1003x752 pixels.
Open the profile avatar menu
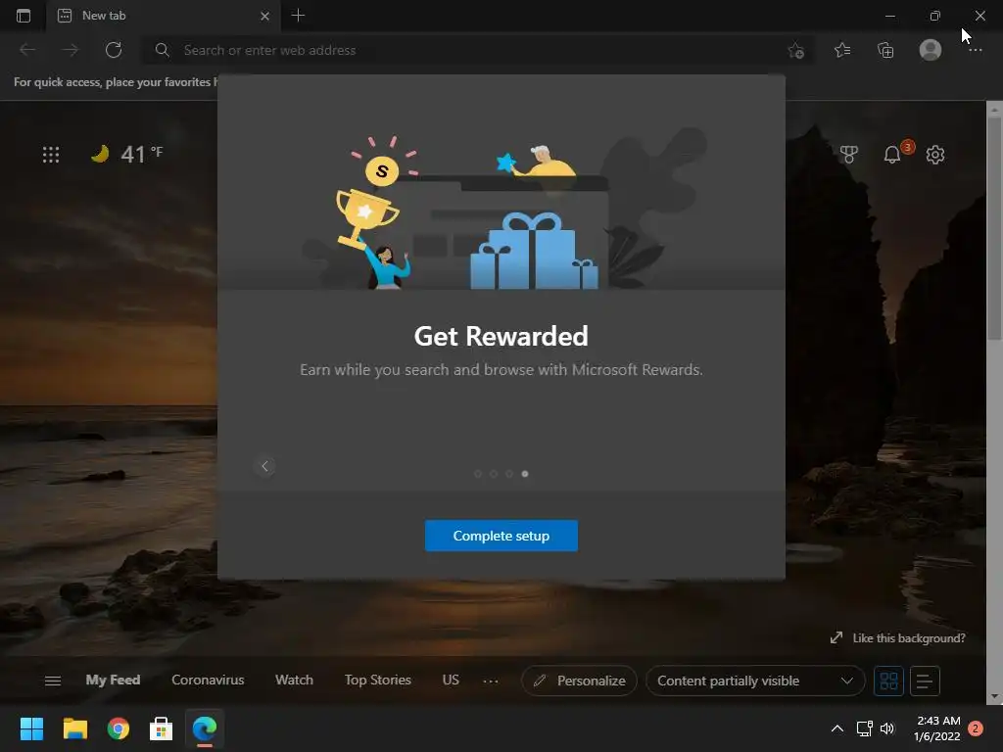[x=931, y=50]
